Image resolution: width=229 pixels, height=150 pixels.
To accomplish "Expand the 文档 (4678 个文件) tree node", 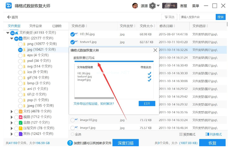I will [x=12, y=111].
